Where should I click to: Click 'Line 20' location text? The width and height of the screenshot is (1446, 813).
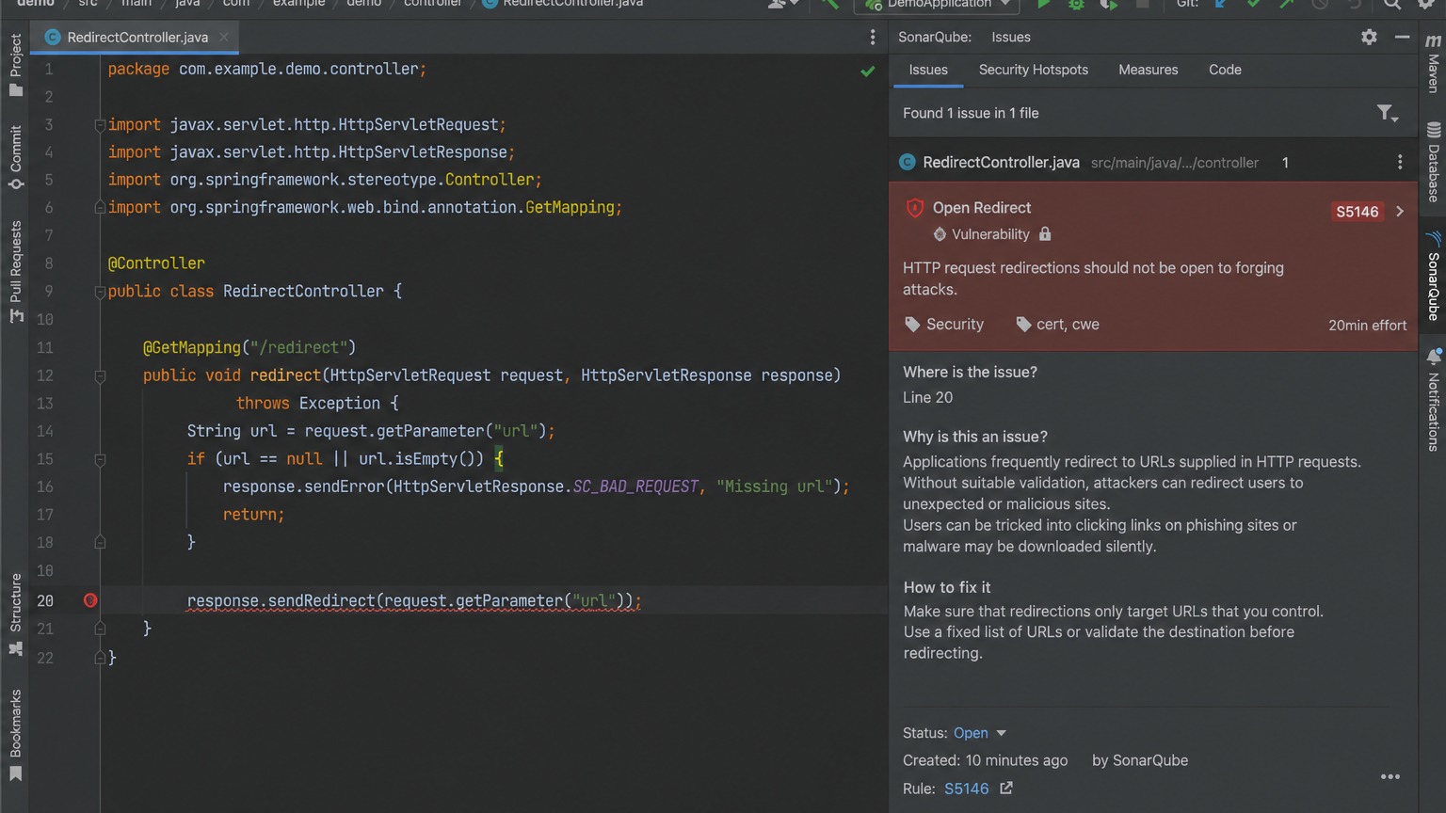click(928, 397)
